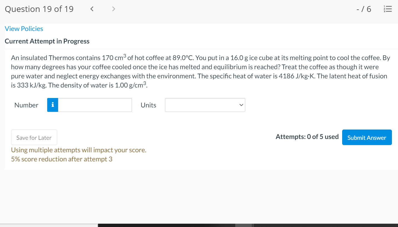This screenshot has height=227, width=398.
Task: Click the "Number" field label
Action: pos(26,105)
